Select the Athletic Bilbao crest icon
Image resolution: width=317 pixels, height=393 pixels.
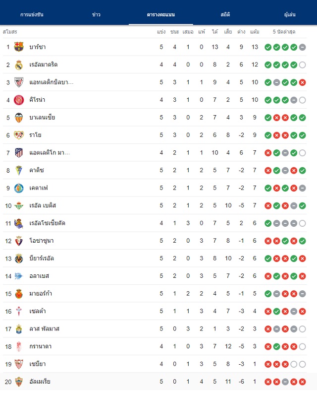(19, 82)
